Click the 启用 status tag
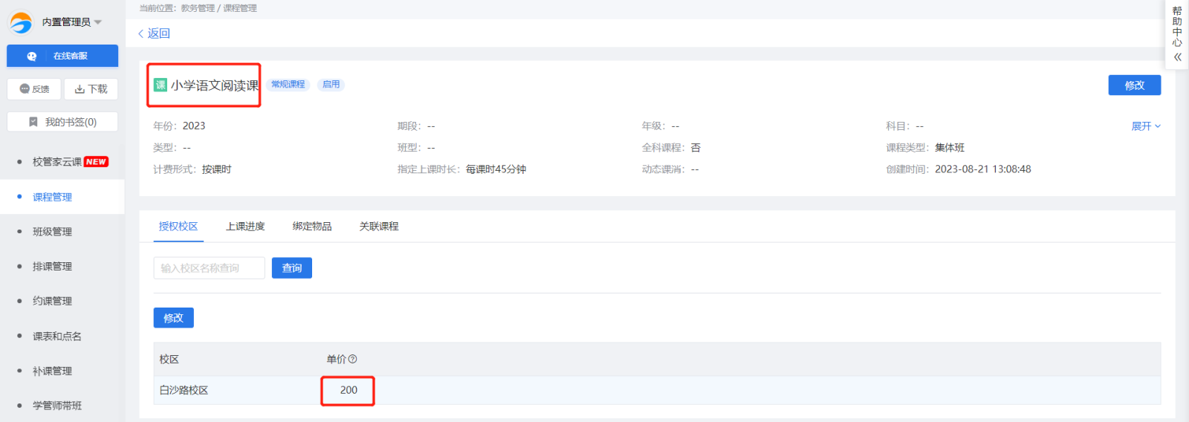Screen dimensions: 1189x422 pyautogui.click(x=331, y=85)
